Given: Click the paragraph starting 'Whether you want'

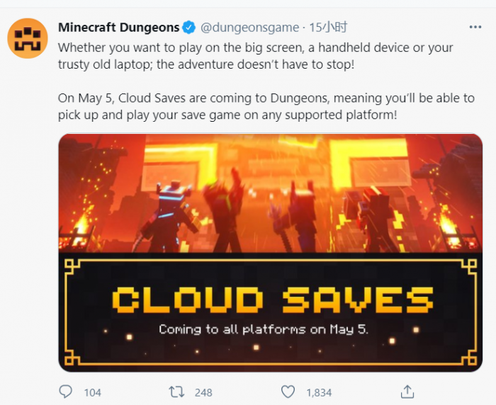Looking at the screenshot, I should [x=255, y=55].
